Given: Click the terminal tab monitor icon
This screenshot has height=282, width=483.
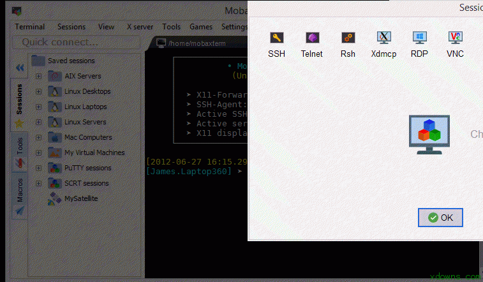Looking at the screenshot, I should (x=161, y=43).
